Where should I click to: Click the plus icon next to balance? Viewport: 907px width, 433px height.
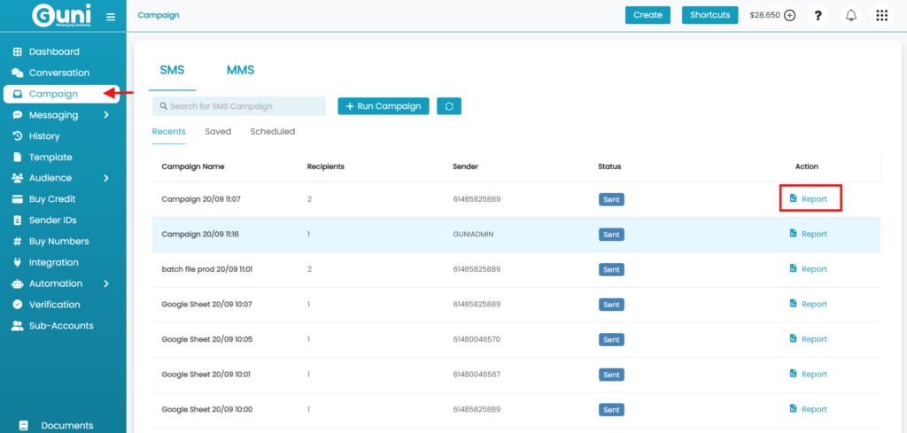click(x=790, y=15)
